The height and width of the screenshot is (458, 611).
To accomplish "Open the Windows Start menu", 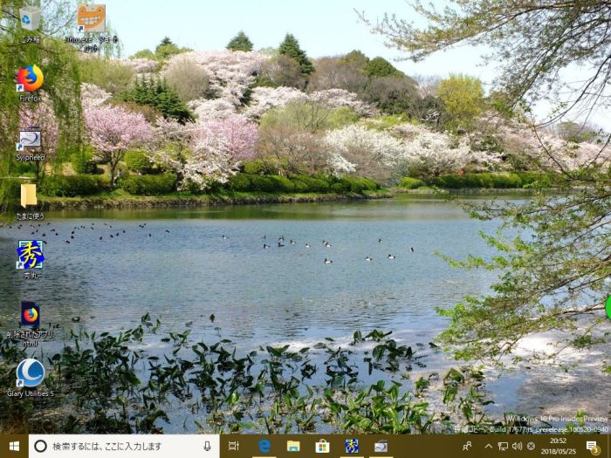I will point(14,446).
